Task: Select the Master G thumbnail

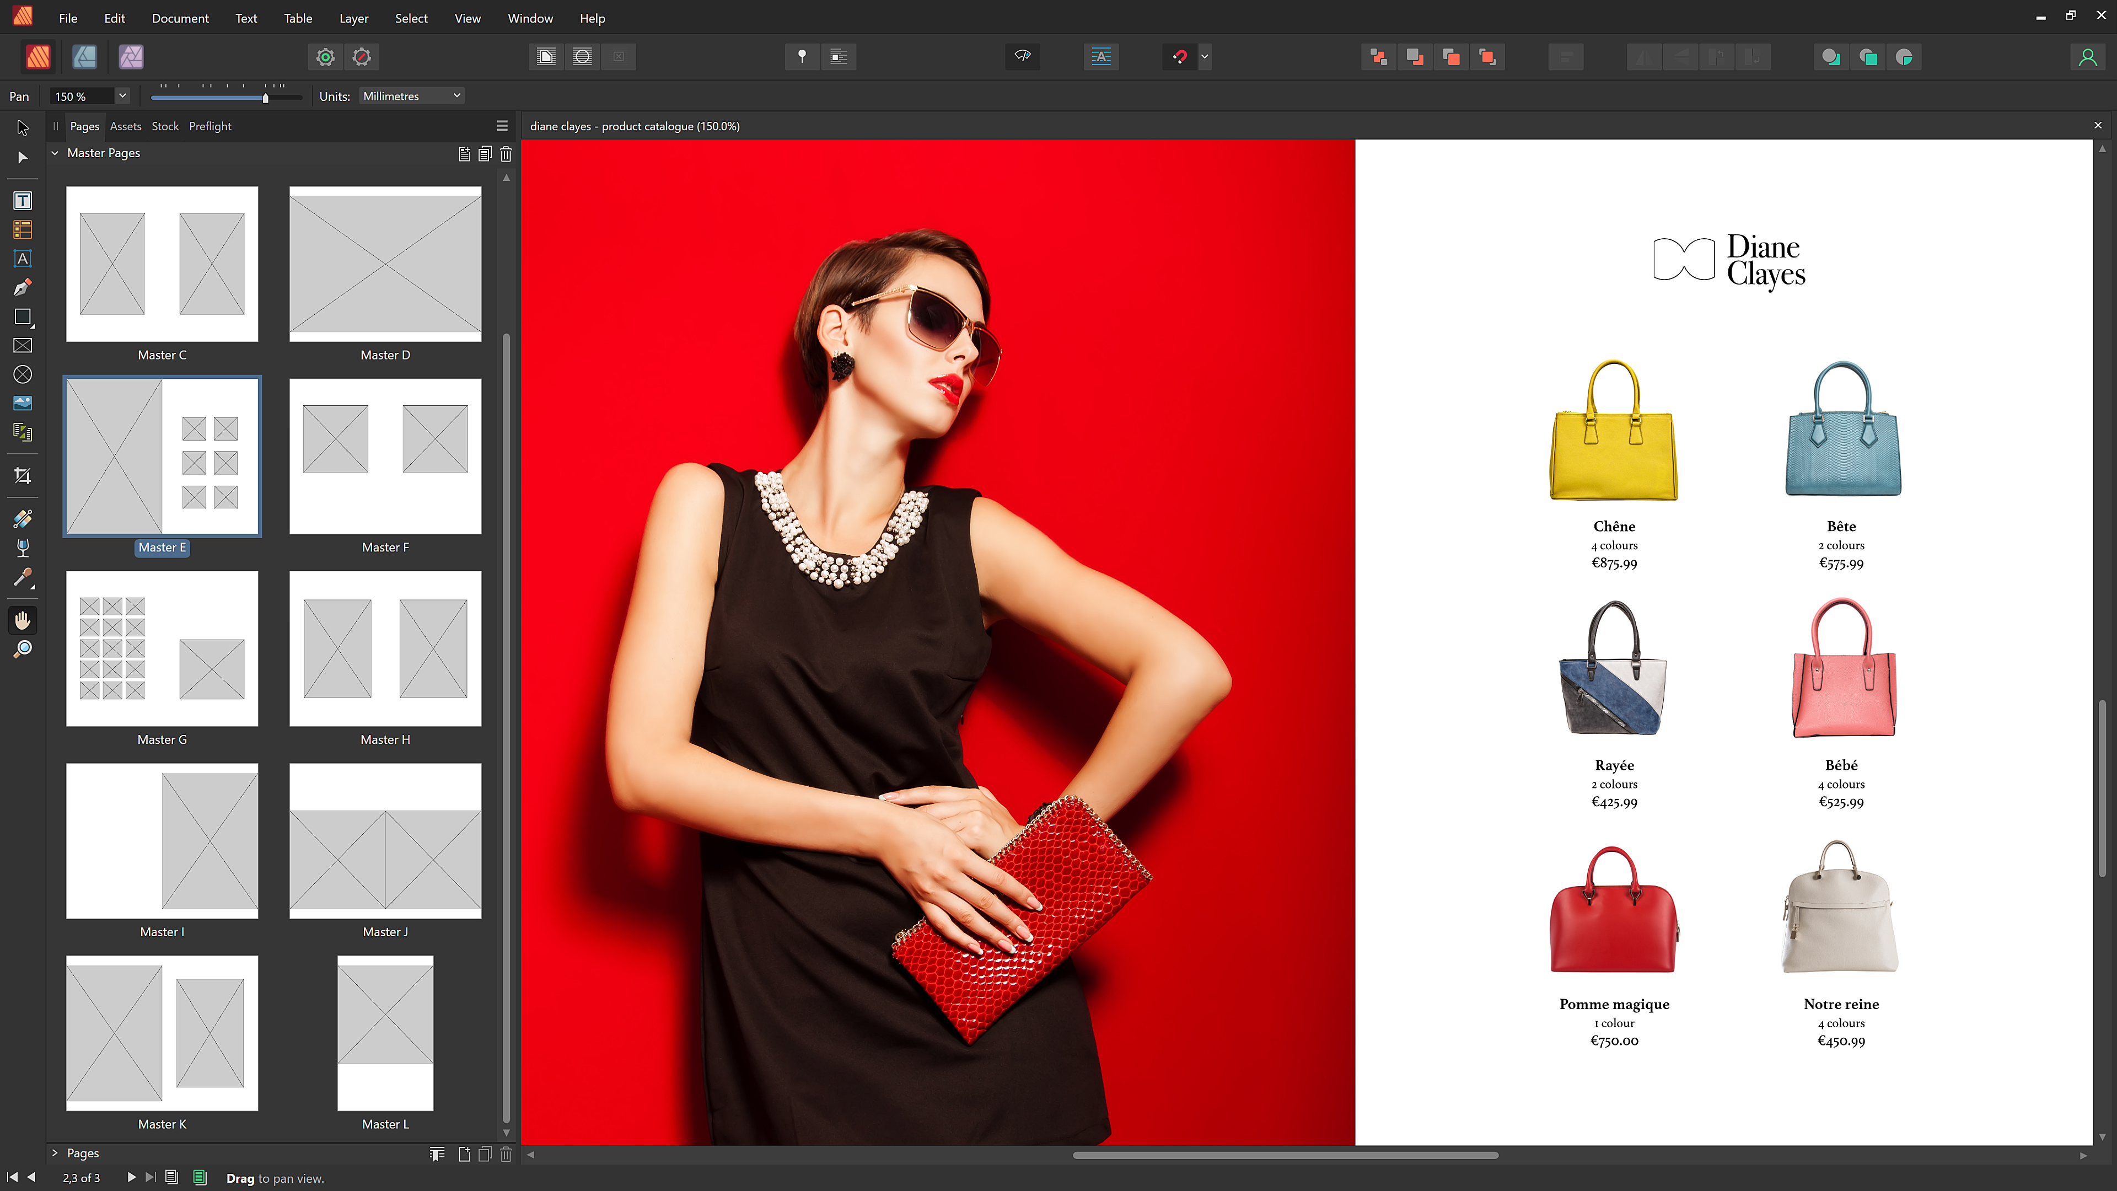Action: [162, 648]
